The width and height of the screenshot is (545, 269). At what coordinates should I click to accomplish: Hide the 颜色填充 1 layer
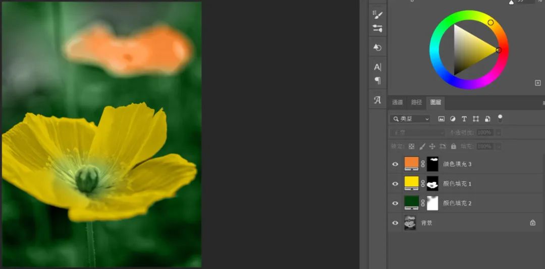[x=395, y=183]
